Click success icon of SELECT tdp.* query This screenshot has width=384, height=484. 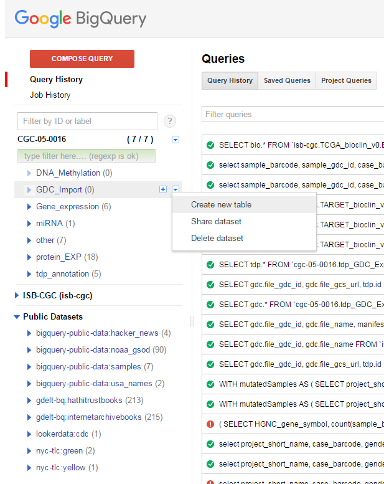(x=210, y=265)
